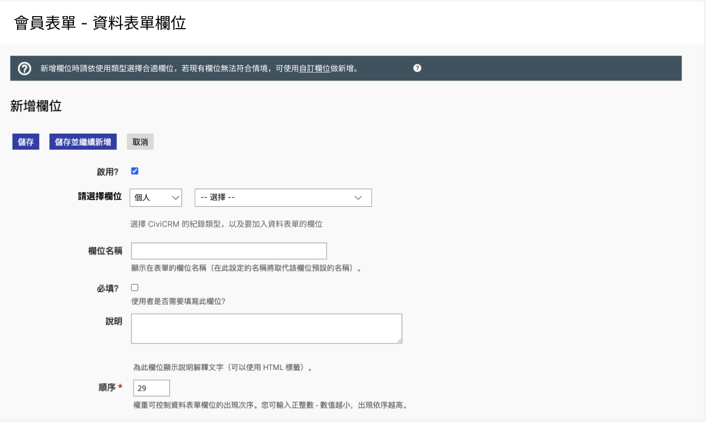This screenshot has width=706, height=422.
Task: Open the right-side help question mark icon
Action: pos(416,68)
